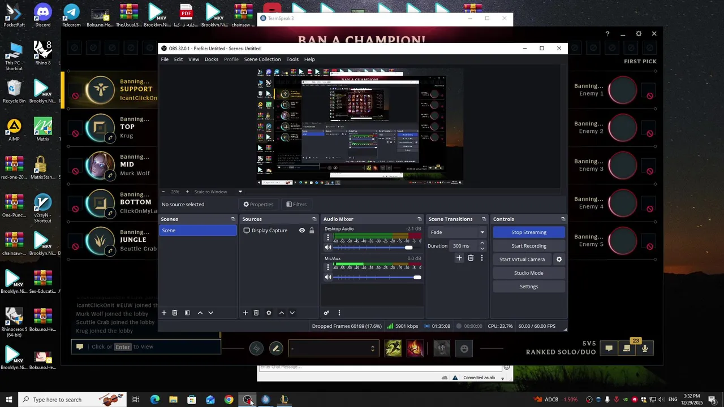This screenshot has width=724, height=407.
Task: Toggle Display Capture lock
Action: [312, 231]
